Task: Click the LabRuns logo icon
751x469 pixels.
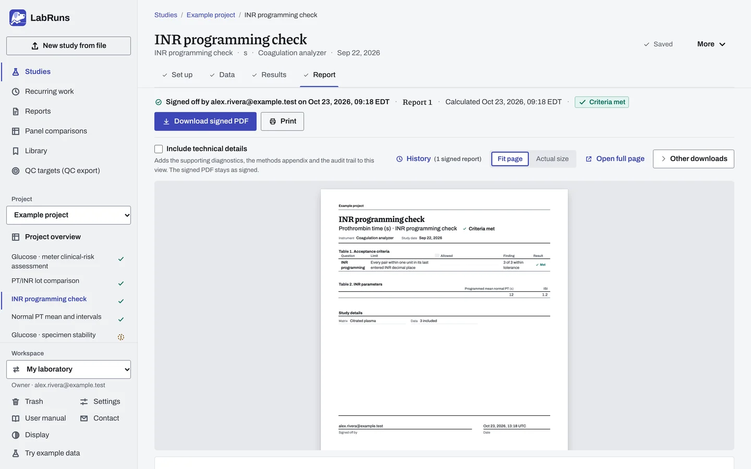Action: [18, 18]
